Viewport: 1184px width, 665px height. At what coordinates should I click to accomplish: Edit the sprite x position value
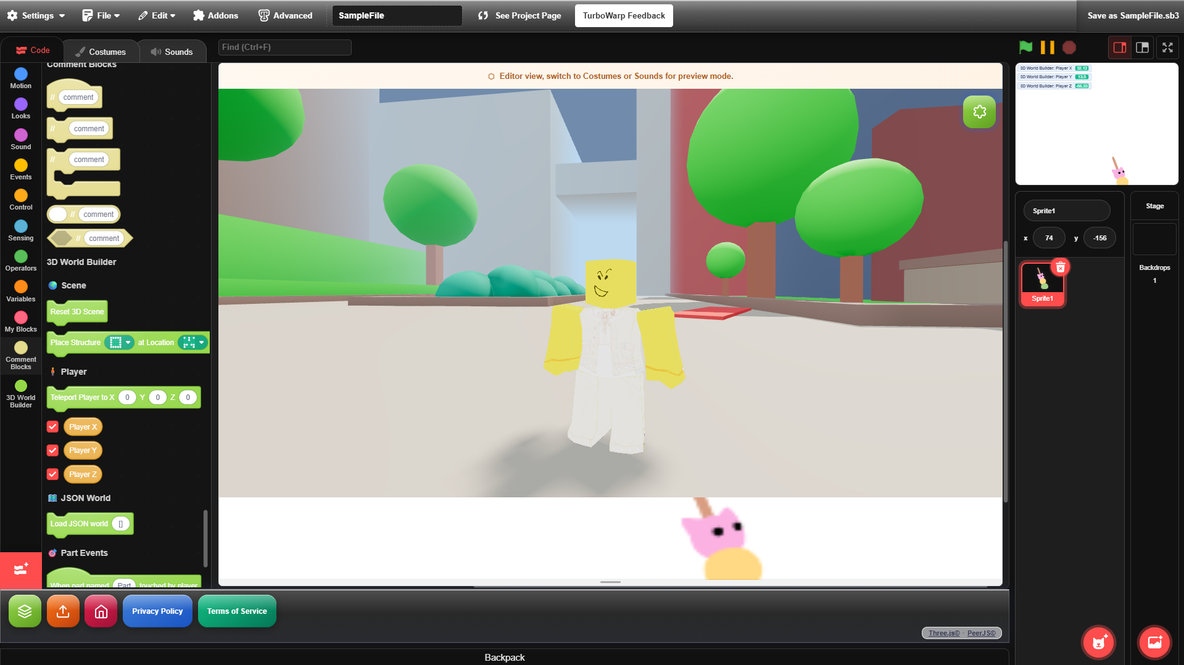click(1049, 238)
